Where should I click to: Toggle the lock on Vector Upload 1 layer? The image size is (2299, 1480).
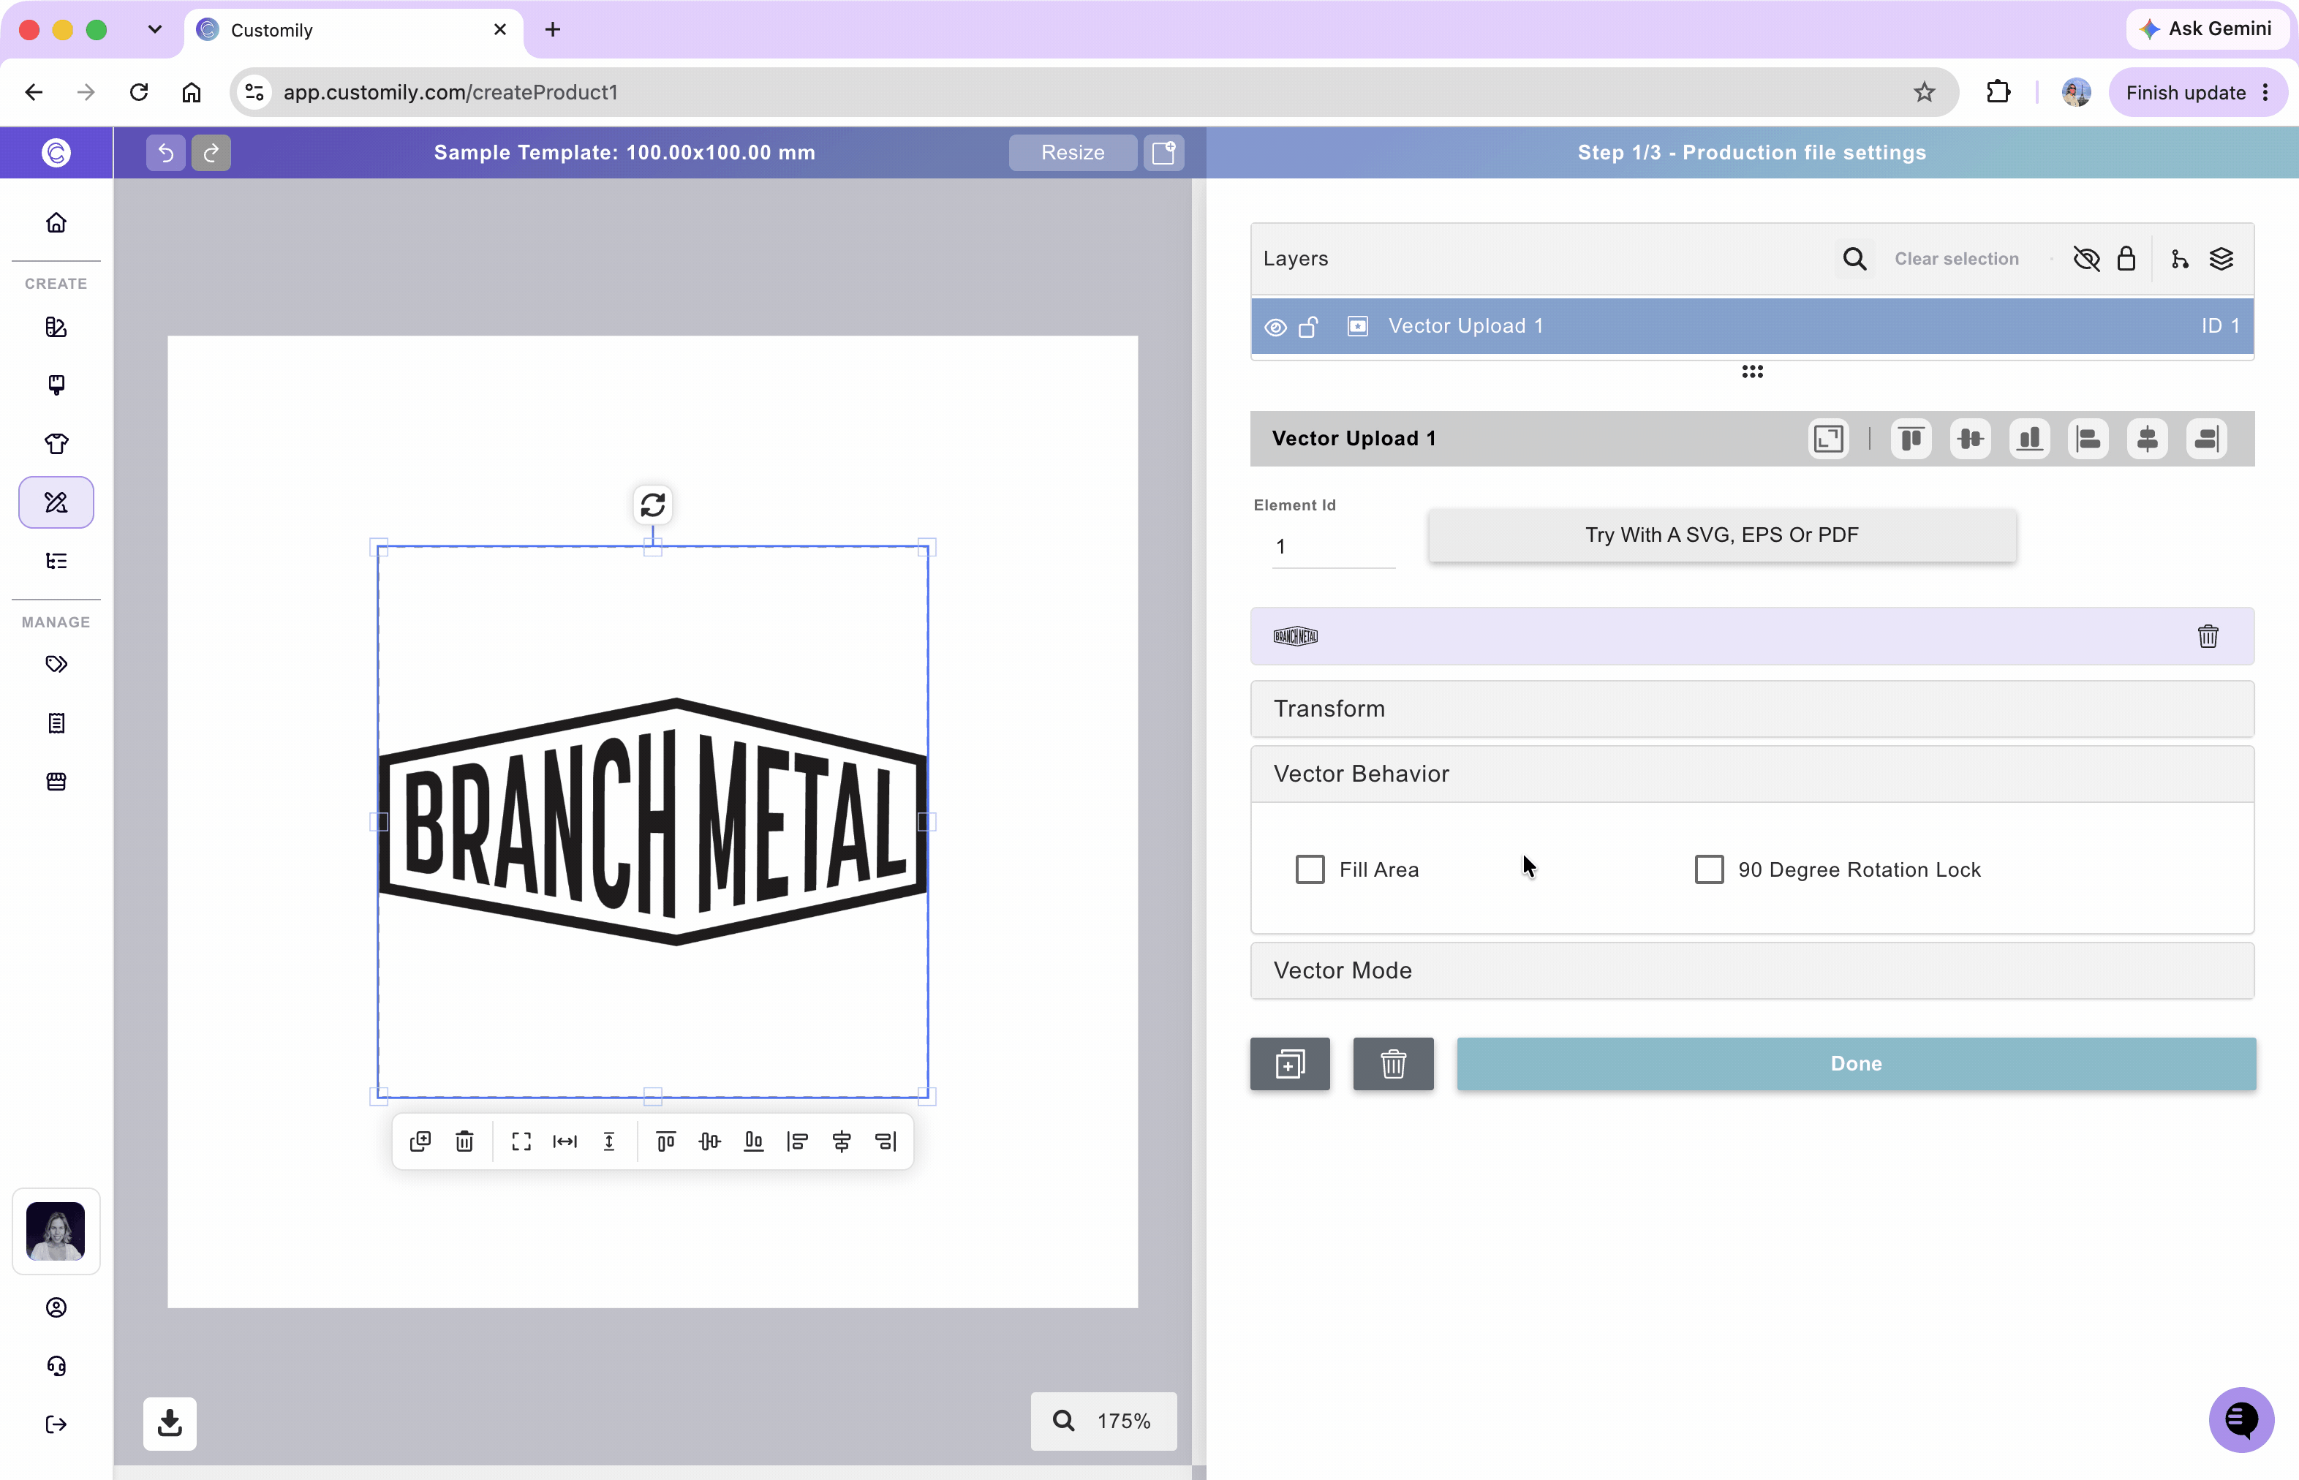[1308, 327]
